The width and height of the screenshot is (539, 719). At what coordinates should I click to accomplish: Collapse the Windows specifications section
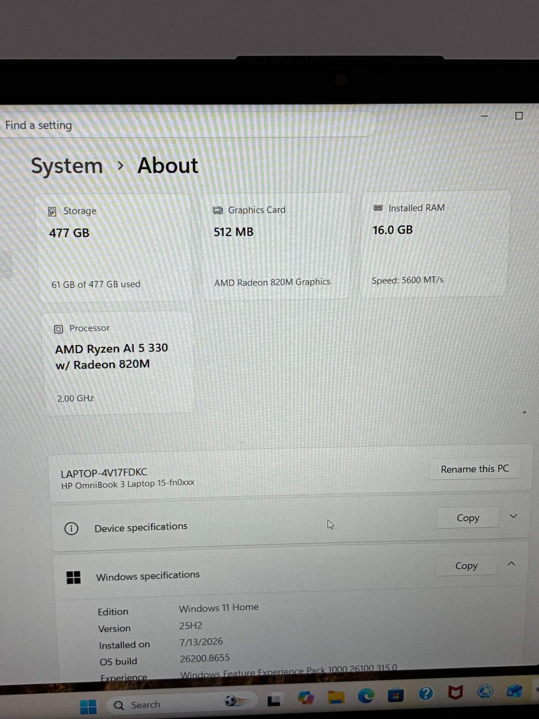pyautogui.click(x=511, y=564)
